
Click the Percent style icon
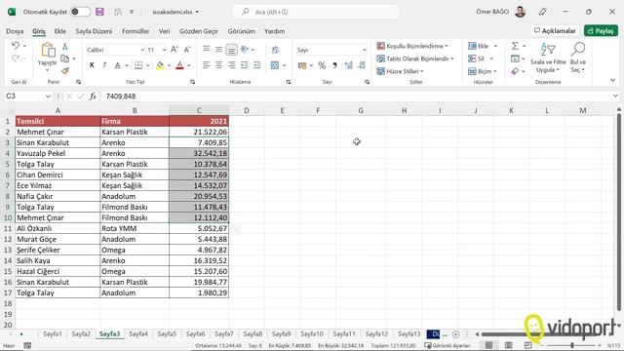(322, 65)
